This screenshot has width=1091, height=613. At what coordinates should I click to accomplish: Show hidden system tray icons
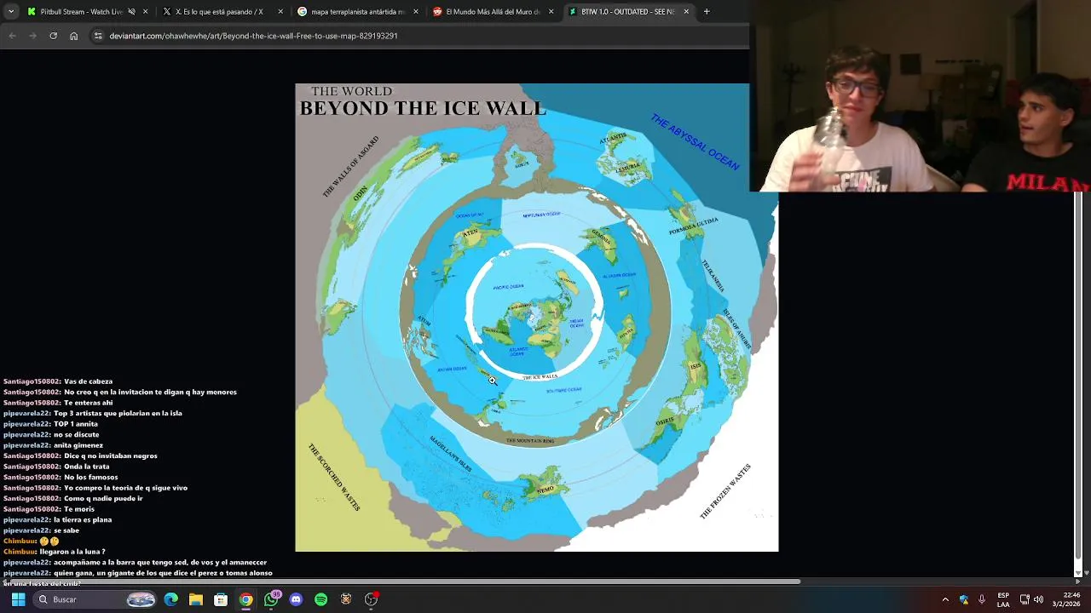(945, 599)
